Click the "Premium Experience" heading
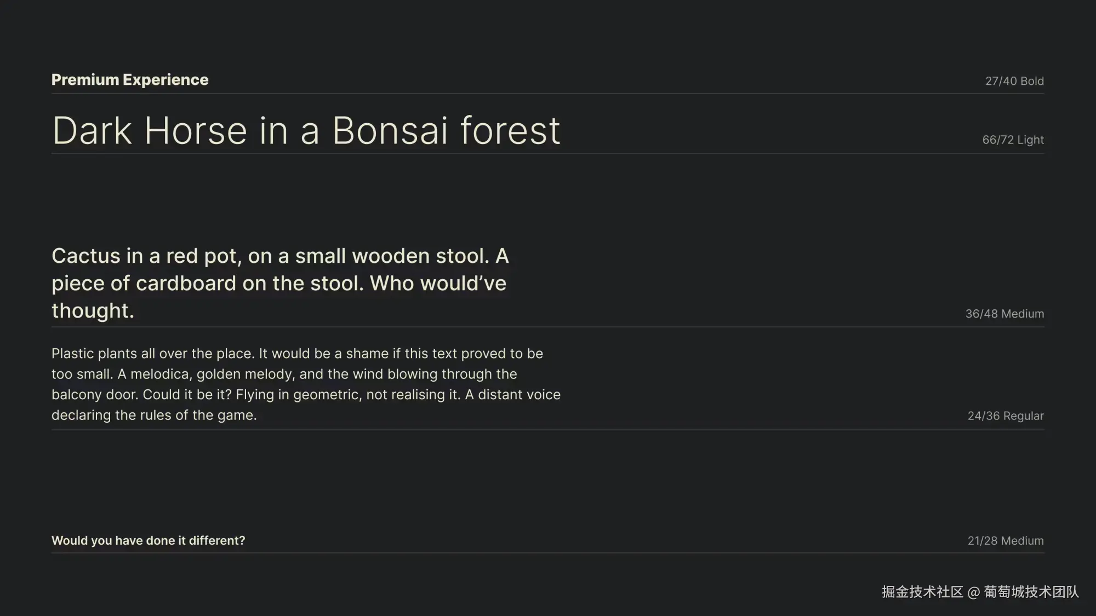Viewport: 1096px width, 616px height. (130, 80)
